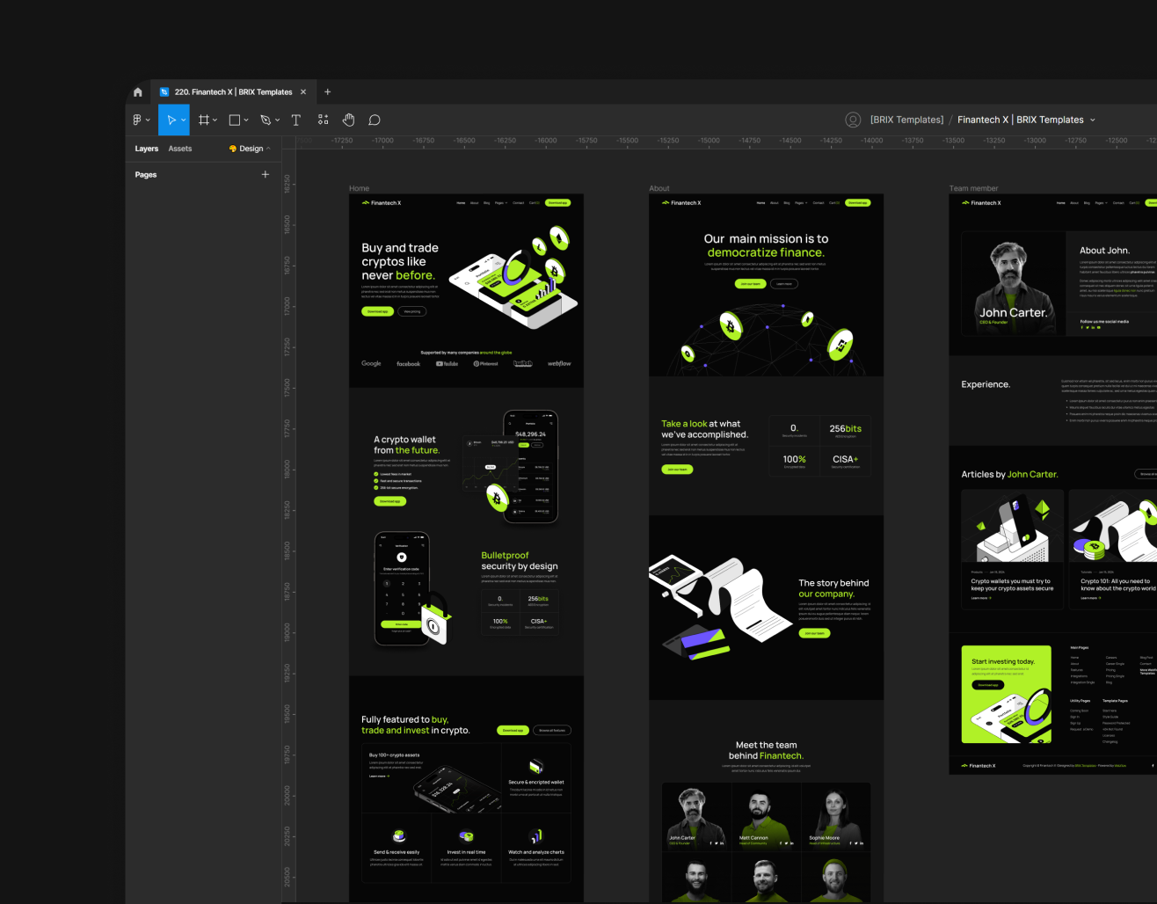Switch to the Assets tab
Image resolution: width=1157 pixels, height=904 pixels.
pos(180,149)
